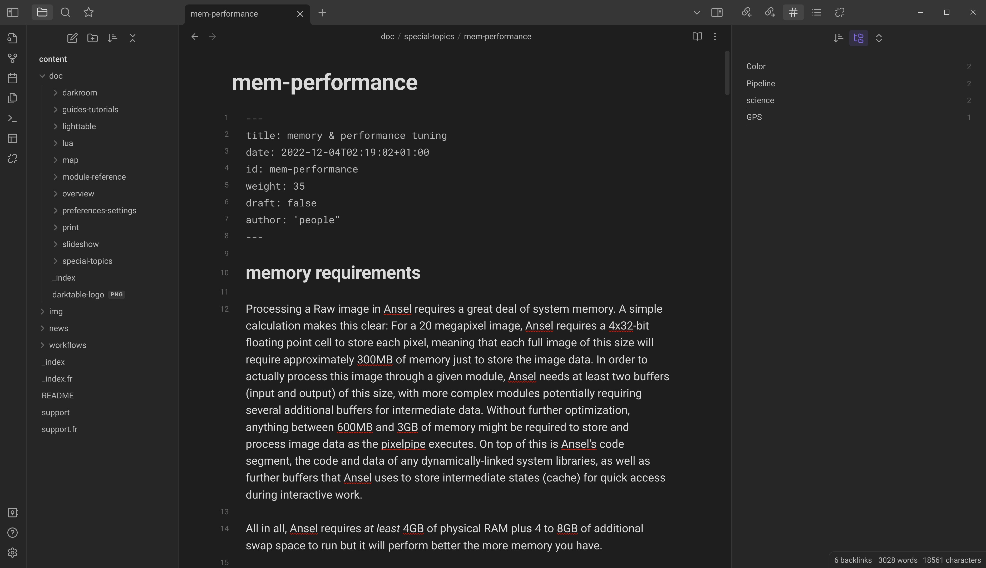
Task: Click the editor's vertical scrollbar thumb
Action: pos(727,73)
